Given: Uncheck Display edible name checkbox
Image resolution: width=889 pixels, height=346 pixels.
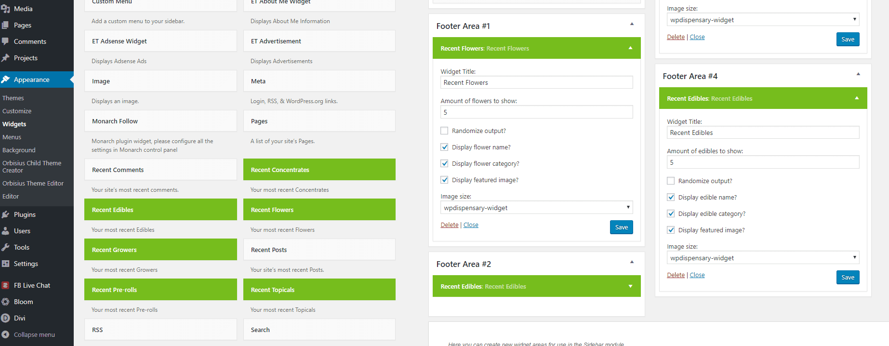Looking at the screenshot, I should [671, 197].
